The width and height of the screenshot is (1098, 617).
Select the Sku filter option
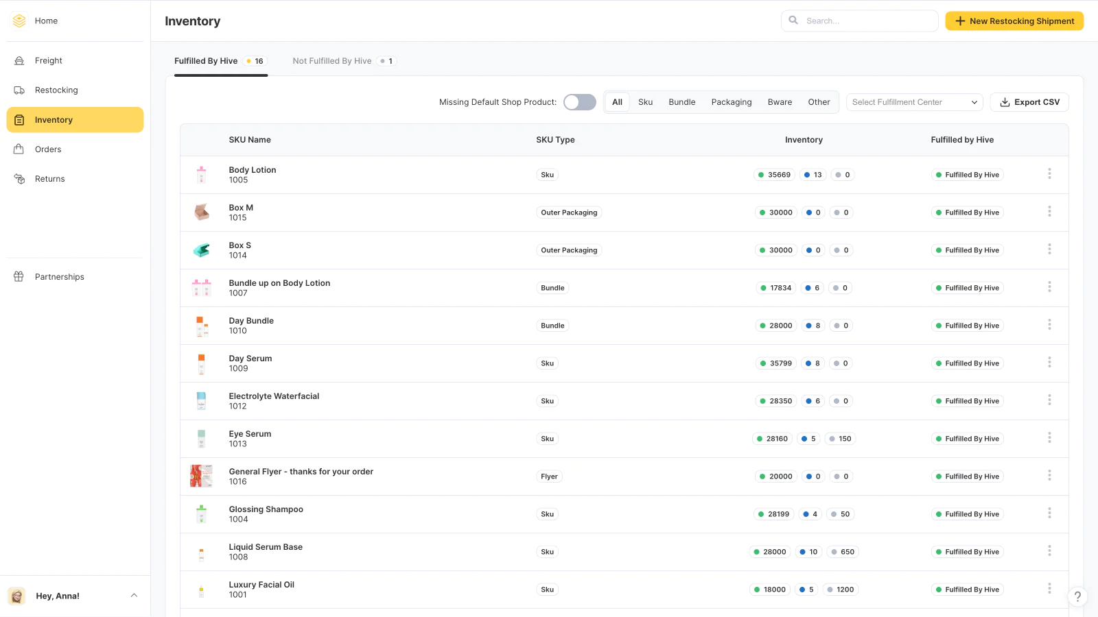point(645,102)
